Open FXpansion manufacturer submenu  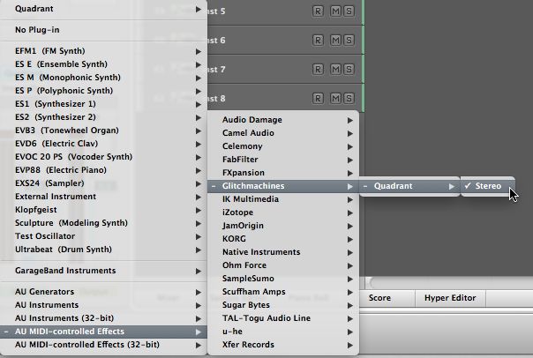(283, 173)
